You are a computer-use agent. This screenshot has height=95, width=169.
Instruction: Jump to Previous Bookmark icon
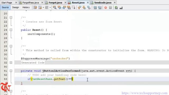click(x=79, y=7)
